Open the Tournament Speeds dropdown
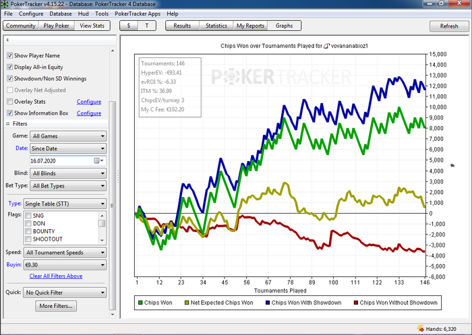The image size is (472, 335). tap(65, 252)
